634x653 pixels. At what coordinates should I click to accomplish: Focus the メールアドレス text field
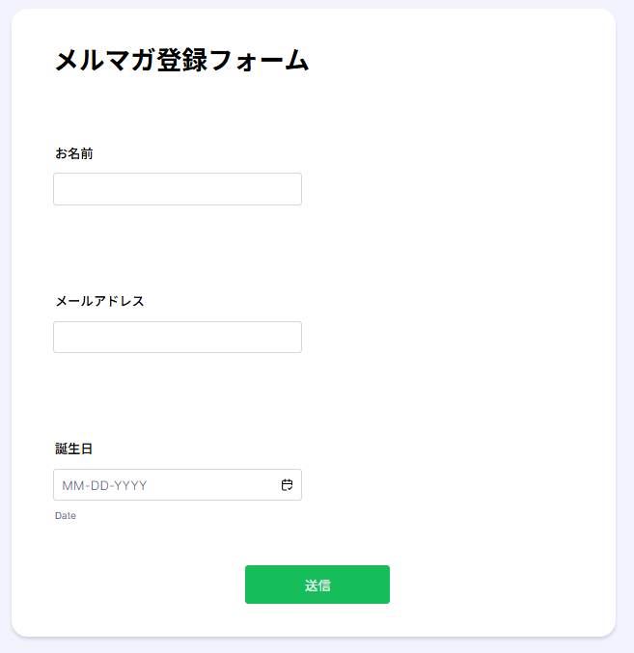(x=178, y=338)
